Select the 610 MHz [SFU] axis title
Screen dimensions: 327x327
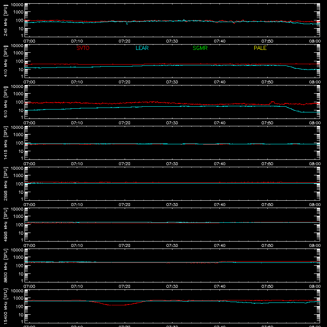6,102
